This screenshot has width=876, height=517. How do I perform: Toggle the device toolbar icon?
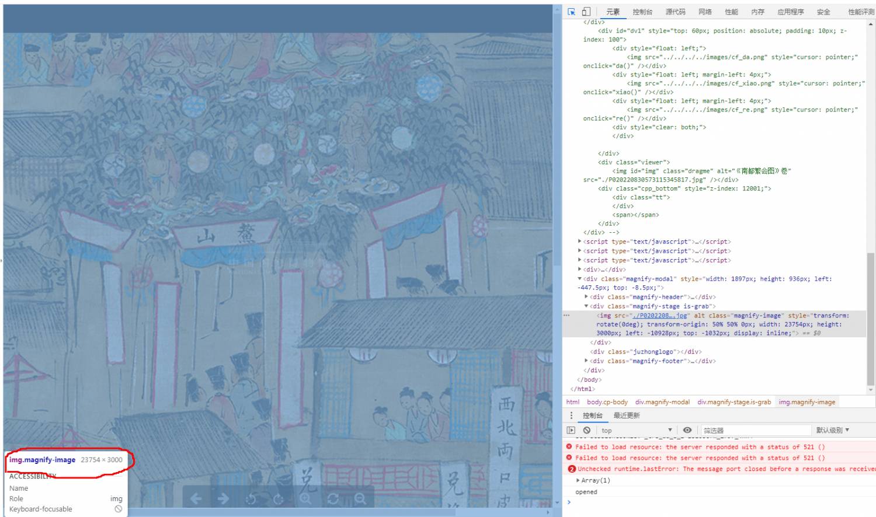tap(586, 12)
